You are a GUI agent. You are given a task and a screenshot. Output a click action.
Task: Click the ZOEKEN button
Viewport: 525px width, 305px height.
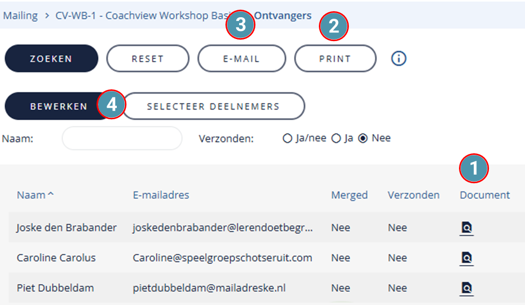(x=51, y=58)
